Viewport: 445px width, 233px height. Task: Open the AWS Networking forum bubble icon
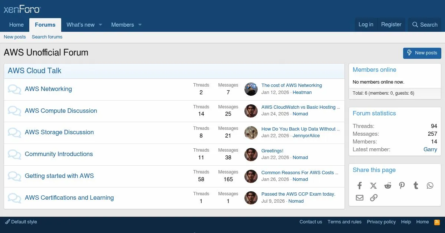pos(14,90)
